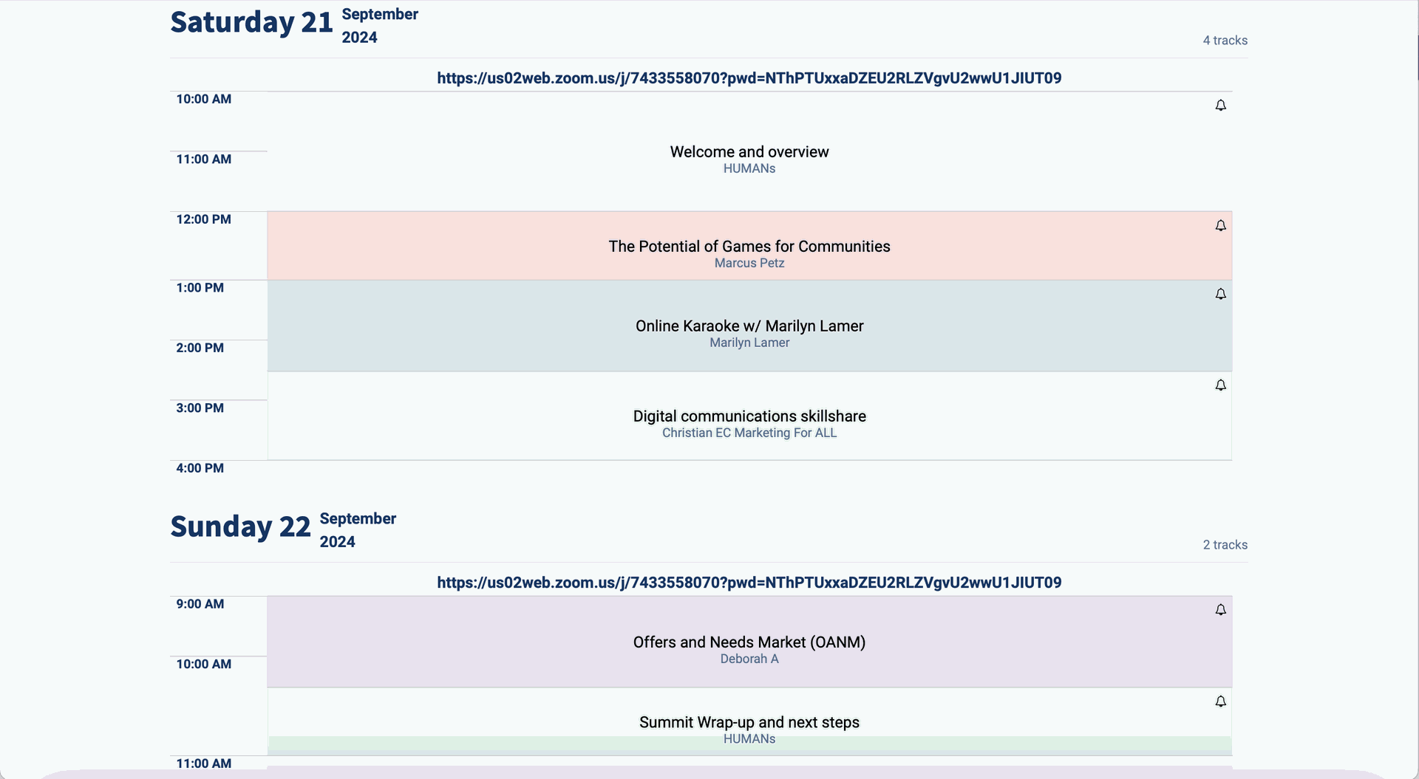Click speaker name Marcus Petz

(x=749, y=264)
